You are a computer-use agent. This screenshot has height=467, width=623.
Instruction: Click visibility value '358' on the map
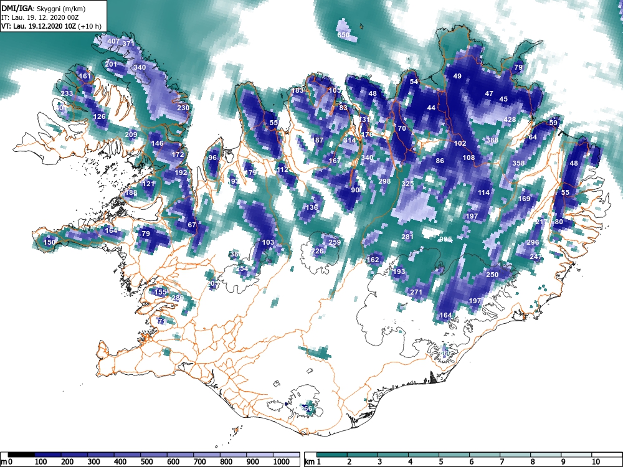pyautogui.click(x=518, y=163)
